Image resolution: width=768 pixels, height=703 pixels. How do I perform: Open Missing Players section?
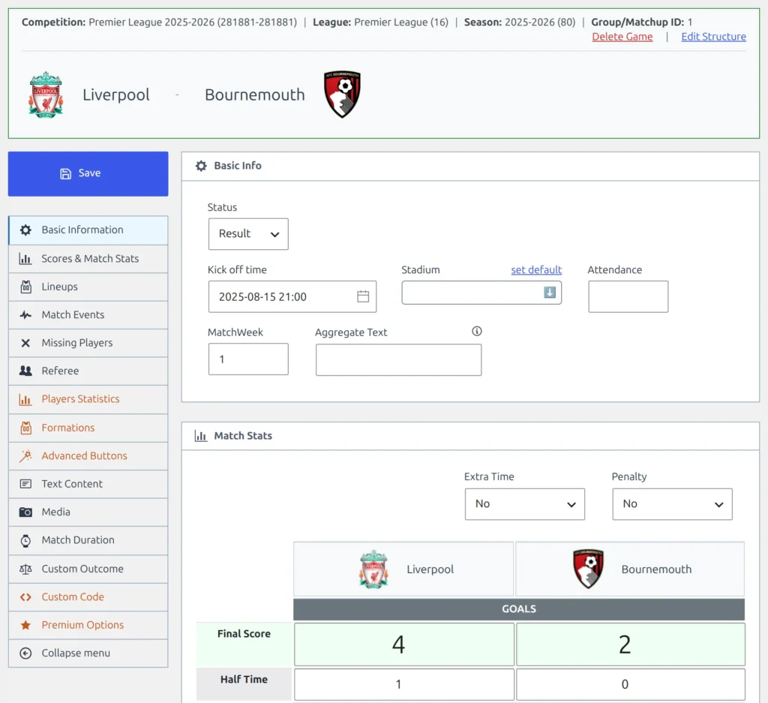pyautogui.click(x=88, y=343)
